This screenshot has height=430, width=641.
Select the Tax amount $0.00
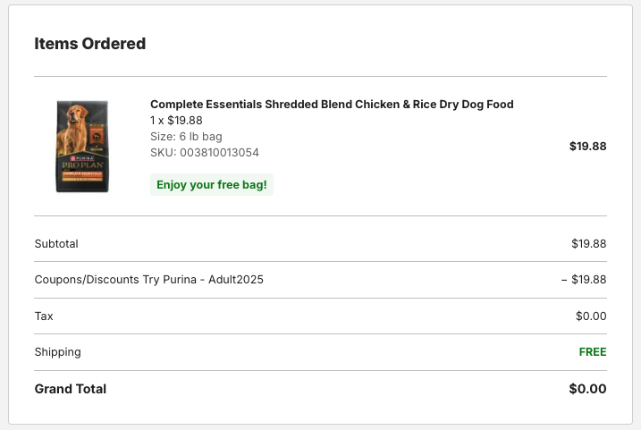pyautogui.click(x=591, y=316)
